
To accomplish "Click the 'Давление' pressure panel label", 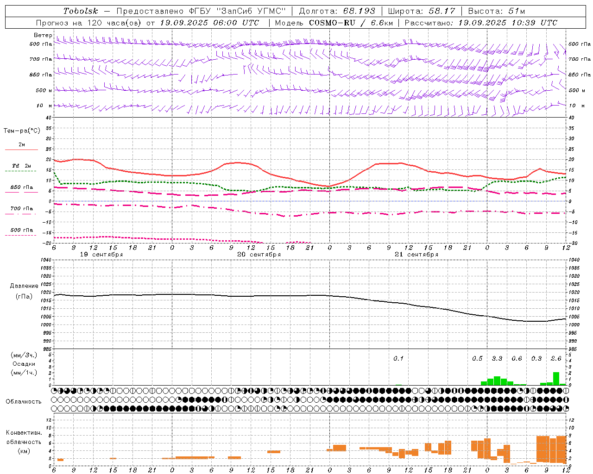I will (24, 286).
